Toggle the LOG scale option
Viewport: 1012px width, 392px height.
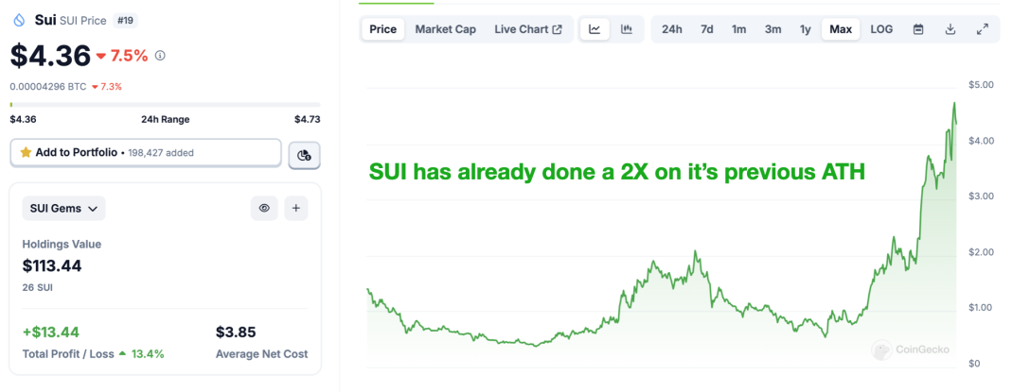(881, 29)
